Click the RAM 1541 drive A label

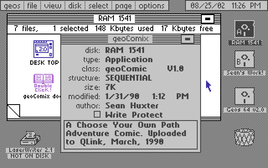click(x=245, y=43)
